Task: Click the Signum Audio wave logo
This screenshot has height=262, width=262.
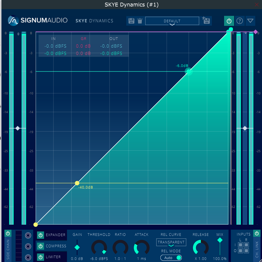Action: coord(13,20)
